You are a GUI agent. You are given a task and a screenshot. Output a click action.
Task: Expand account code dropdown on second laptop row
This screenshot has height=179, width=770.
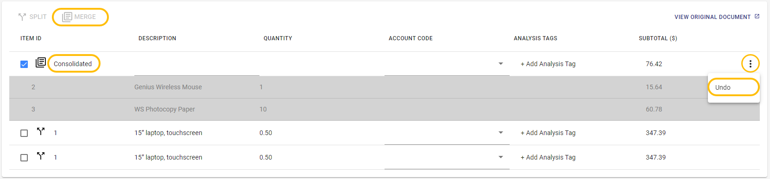[x=501, y=157]
